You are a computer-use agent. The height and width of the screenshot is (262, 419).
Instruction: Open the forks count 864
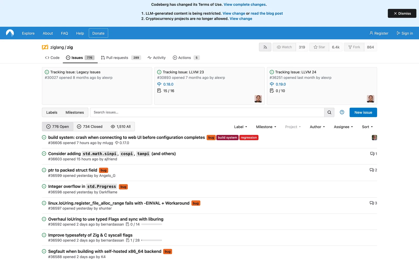pos(371,47)
